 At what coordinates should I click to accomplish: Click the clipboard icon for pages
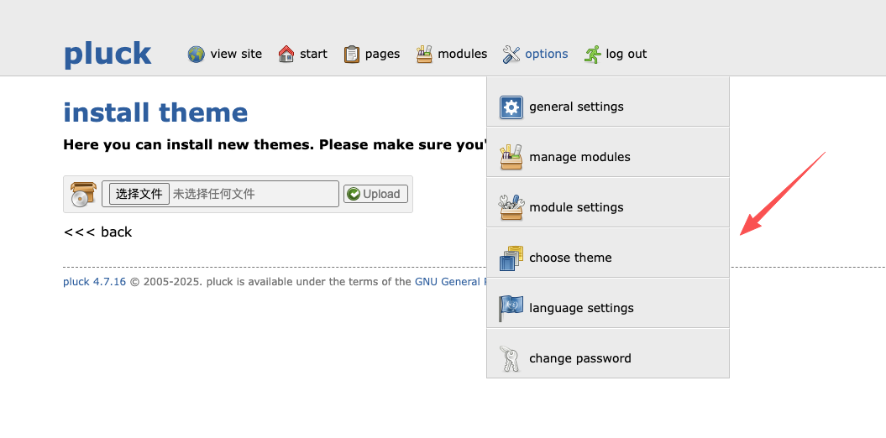[x=352, y=55]
